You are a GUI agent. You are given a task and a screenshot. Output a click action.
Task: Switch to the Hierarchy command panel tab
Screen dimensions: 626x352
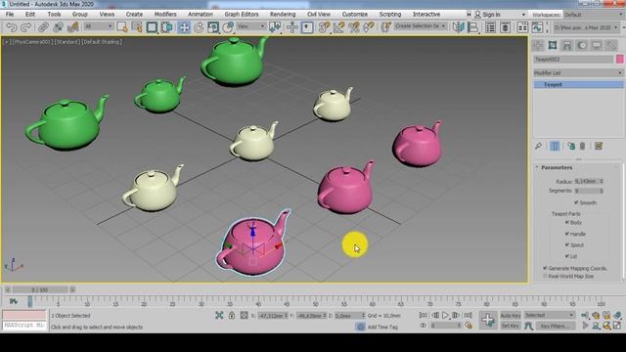[x=567, y=46]
